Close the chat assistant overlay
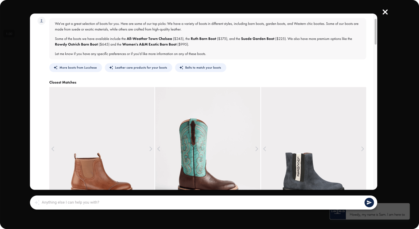419x229 pixels. pos(385,12)
